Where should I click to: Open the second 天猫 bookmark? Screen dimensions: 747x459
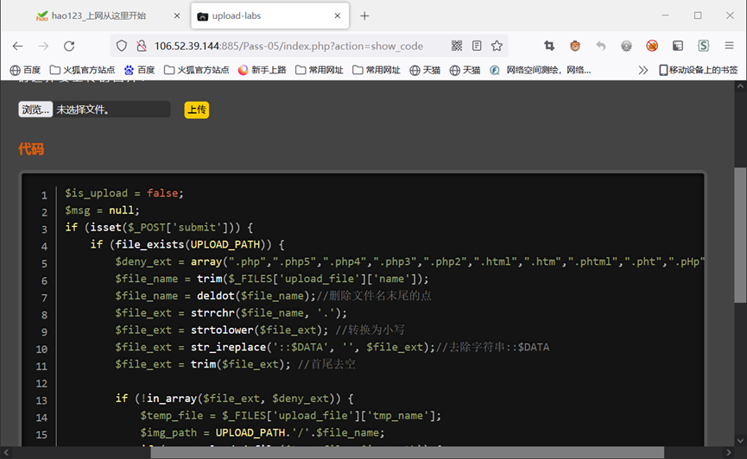[x=465, y=70]
